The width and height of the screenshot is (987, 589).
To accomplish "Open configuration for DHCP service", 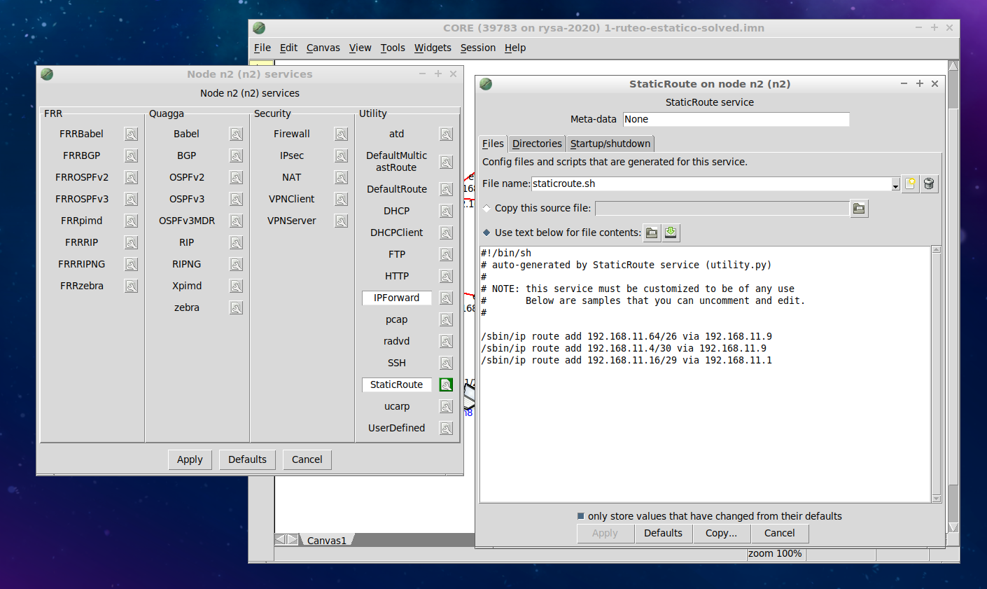I will click(446, 212).
